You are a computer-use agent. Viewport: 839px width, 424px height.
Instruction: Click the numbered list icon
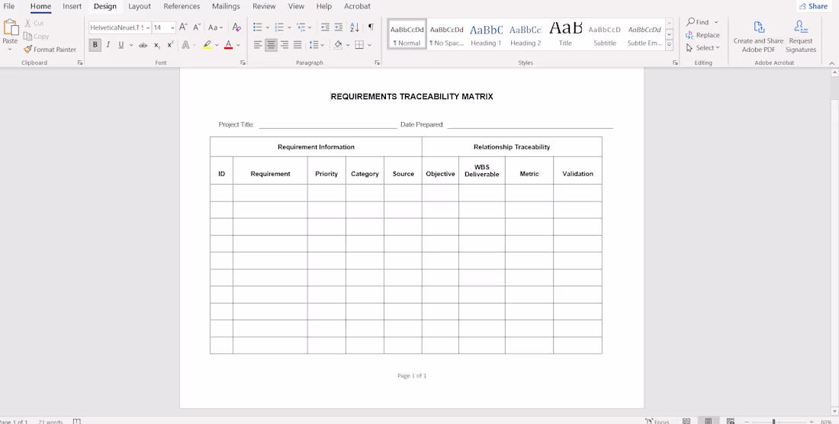279,27
